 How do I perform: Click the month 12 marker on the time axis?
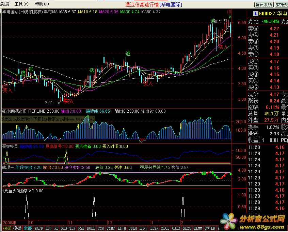tap(110, 223)
